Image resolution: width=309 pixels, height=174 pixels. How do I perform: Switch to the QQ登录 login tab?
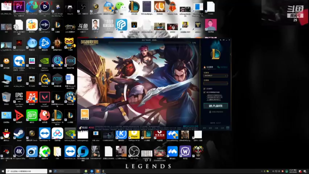(x=209, y=67)
